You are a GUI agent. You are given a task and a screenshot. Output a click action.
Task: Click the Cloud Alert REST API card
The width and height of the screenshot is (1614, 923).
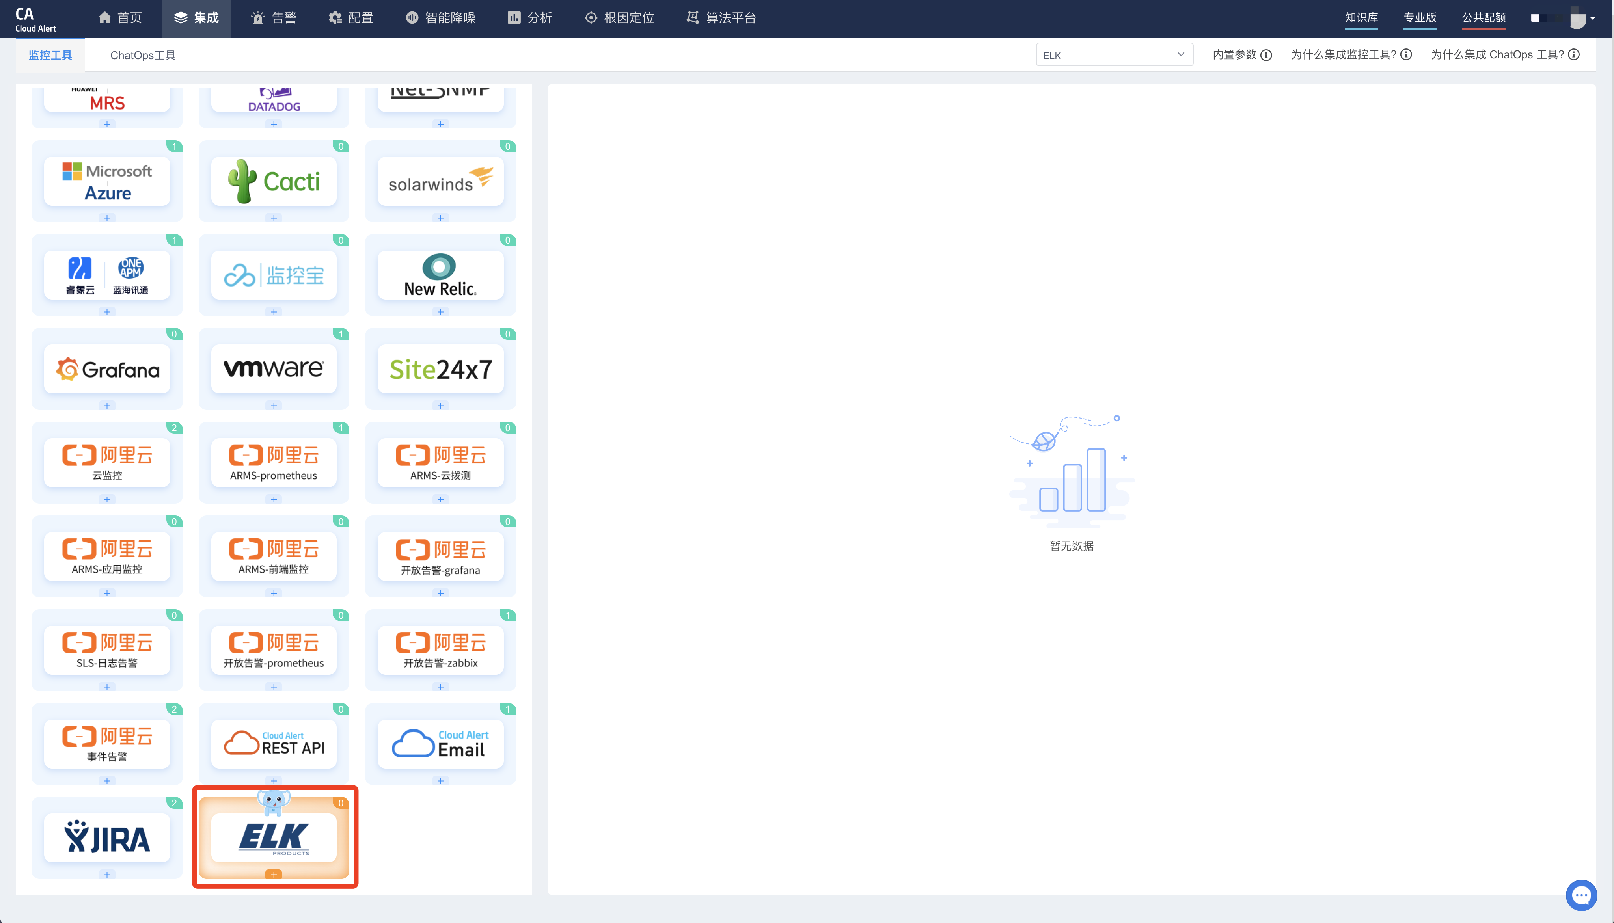(273, 744)
